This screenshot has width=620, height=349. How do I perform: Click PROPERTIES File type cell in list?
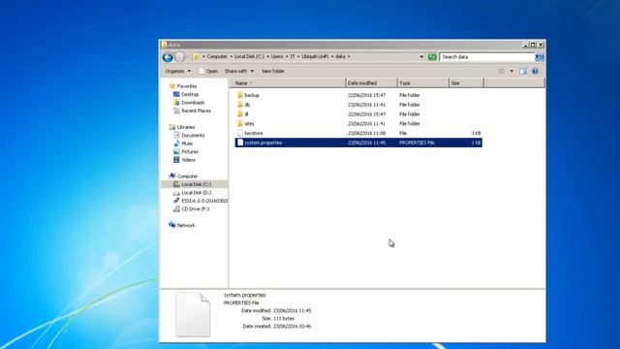[417, 143]
